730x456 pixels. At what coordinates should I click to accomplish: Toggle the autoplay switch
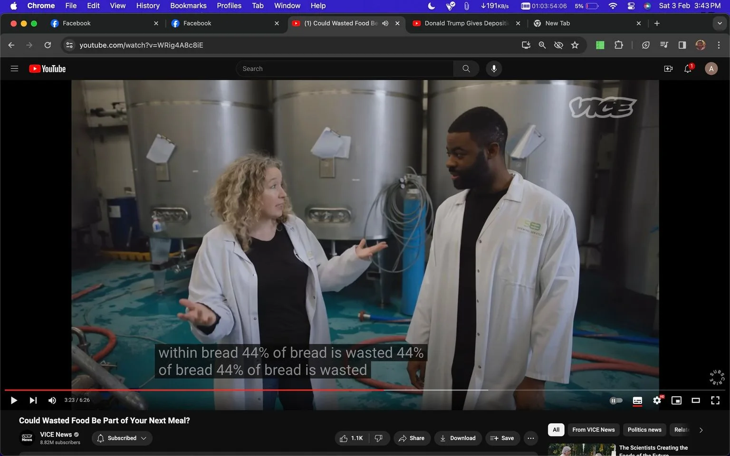coord(616,400)
